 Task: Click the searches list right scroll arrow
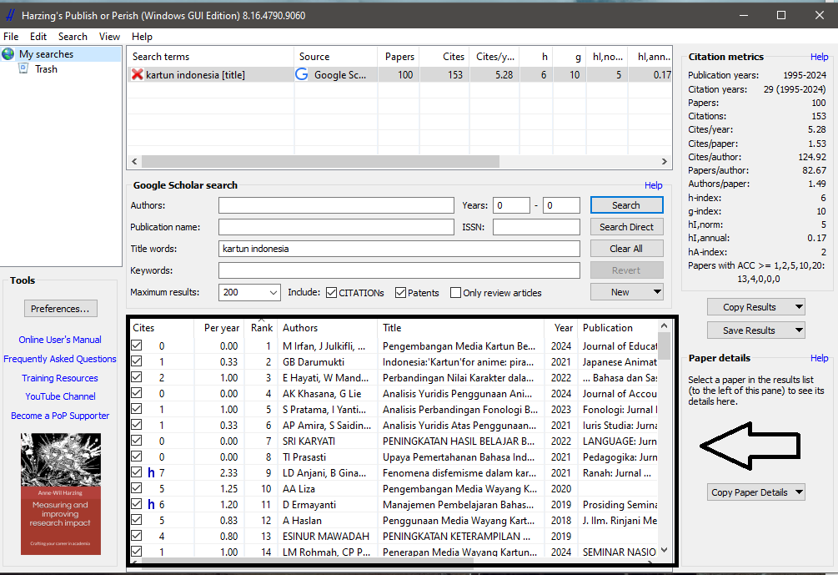665,161
